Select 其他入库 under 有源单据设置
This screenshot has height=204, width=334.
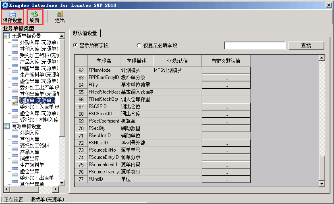pos(29,139)
